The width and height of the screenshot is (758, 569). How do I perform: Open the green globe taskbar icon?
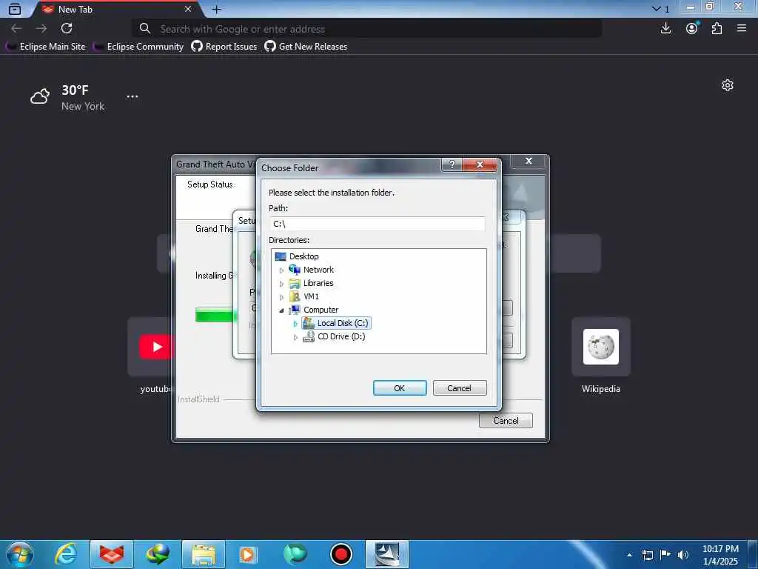coord(295,554)
